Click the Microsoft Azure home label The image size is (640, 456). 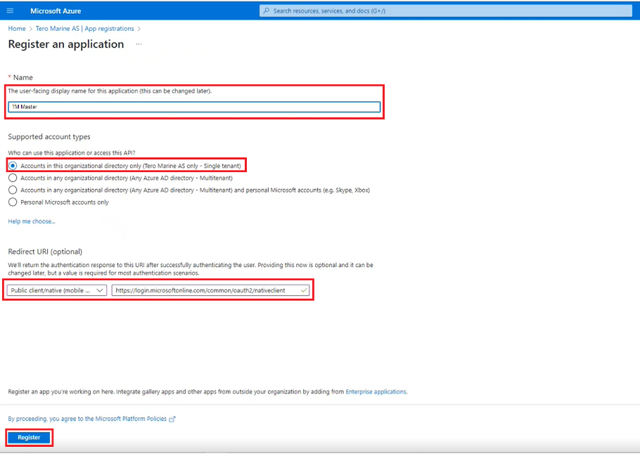point(56,11)
